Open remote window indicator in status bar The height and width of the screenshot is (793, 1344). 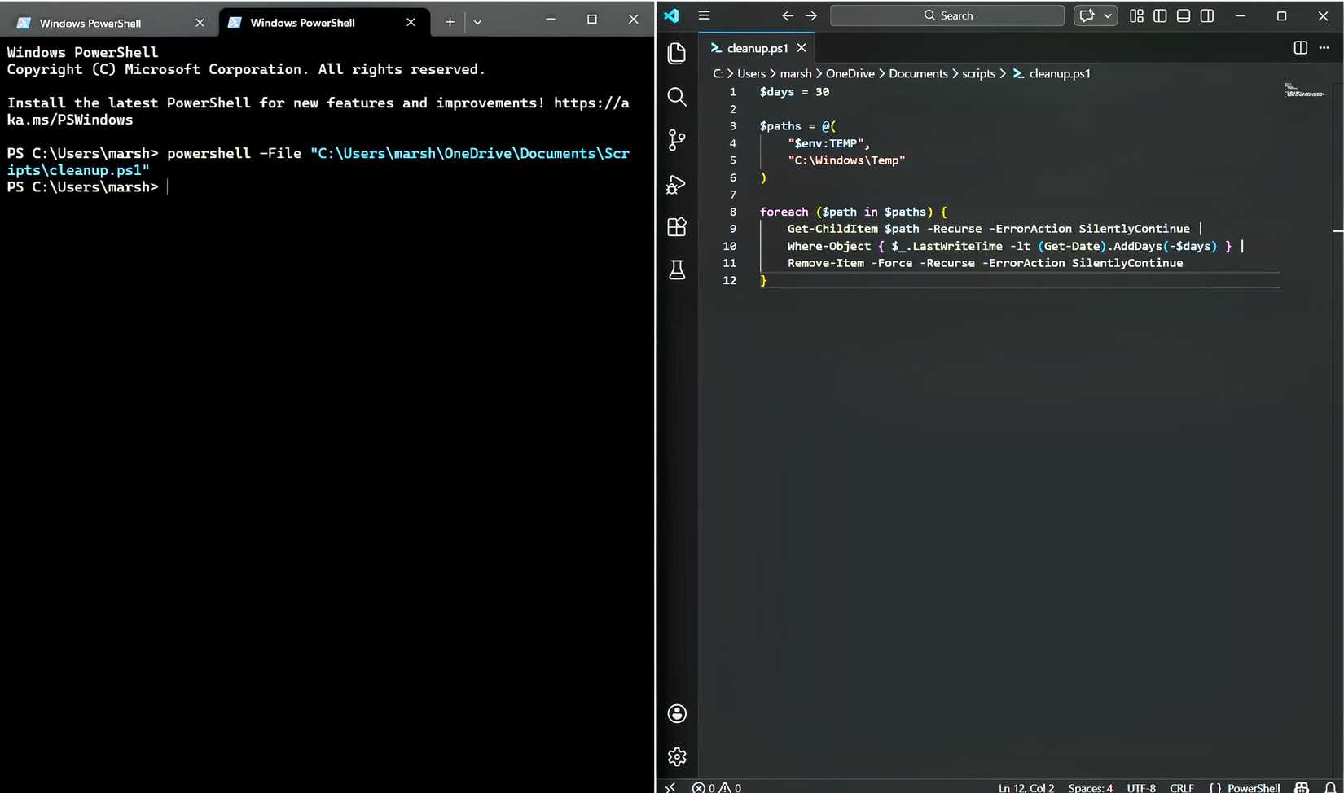[670, 787]
